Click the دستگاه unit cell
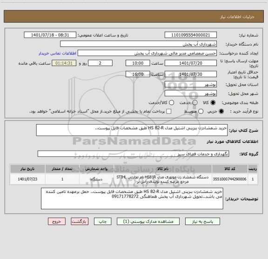This screenshot has width=268, height=259. pyautogui.click(x=96, y=179)
